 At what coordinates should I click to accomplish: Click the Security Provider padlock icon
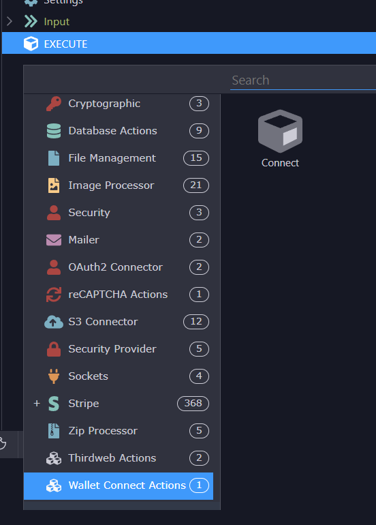tap(54, 349)
